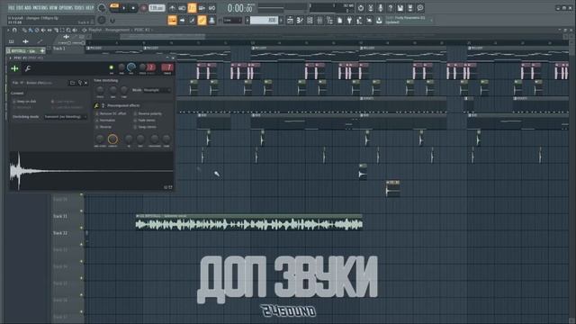Click the document icon in second toolbar row
The height and width of the screenshot is (324, 576).
coord(339,21)
